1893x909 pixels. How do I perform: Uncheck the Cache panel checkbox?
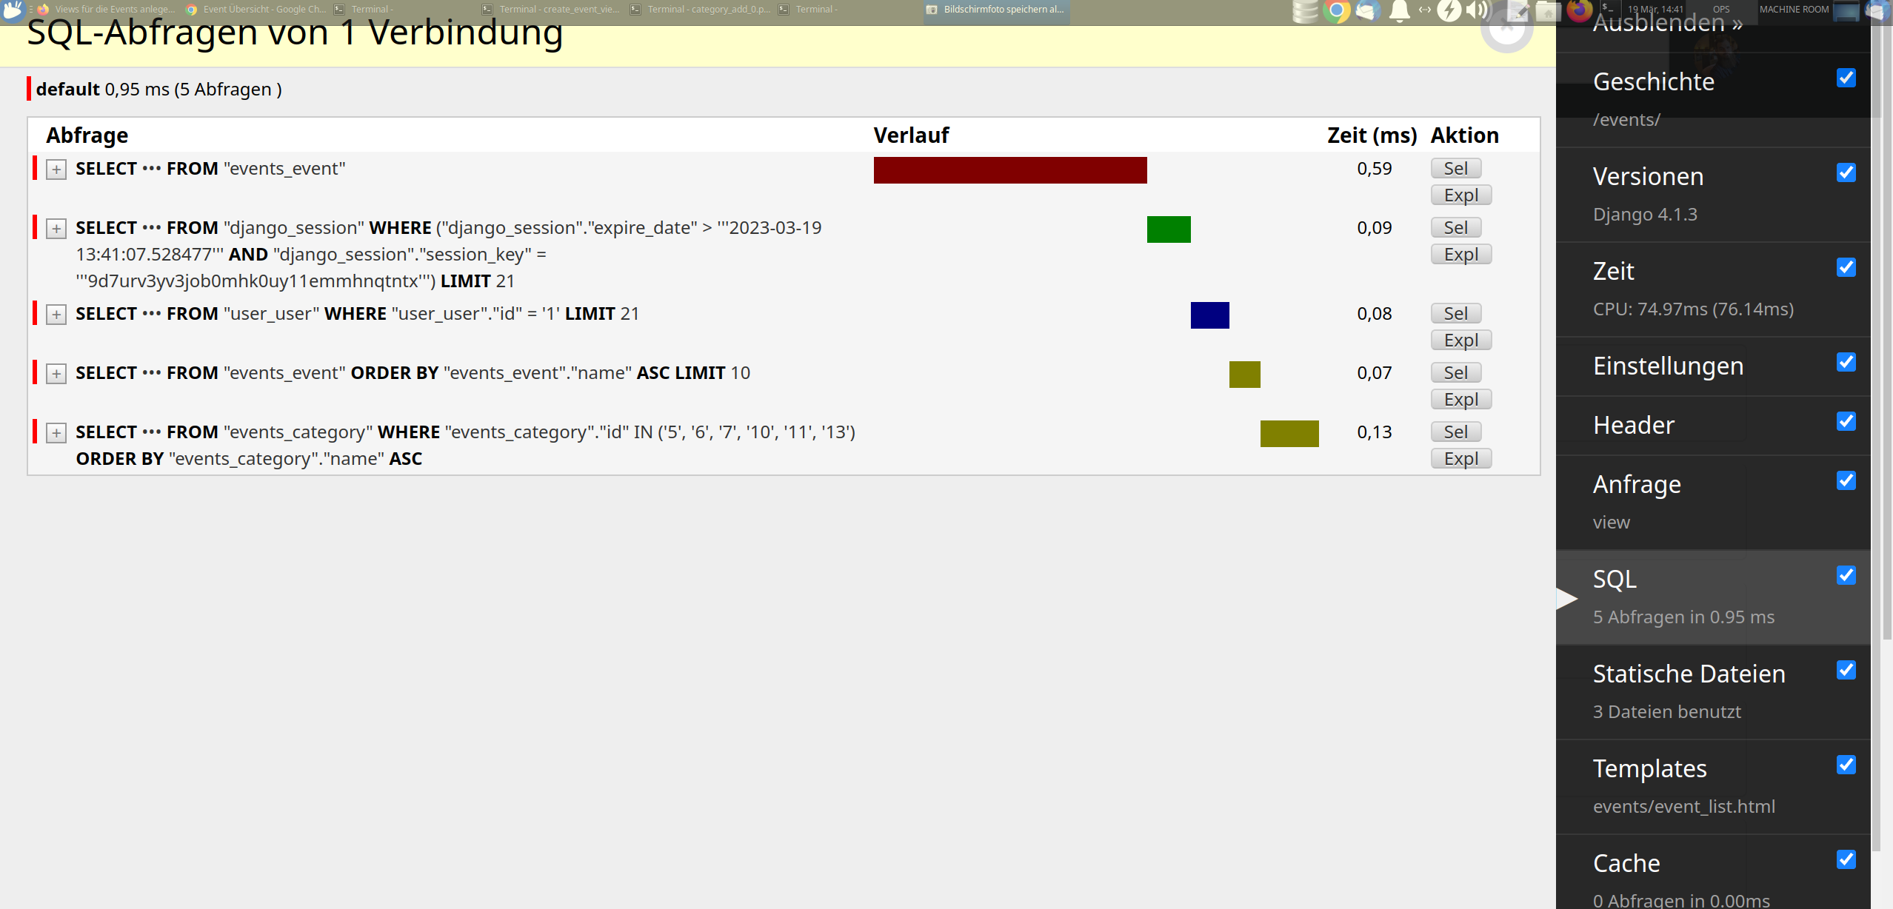[x=1846, y=859]
